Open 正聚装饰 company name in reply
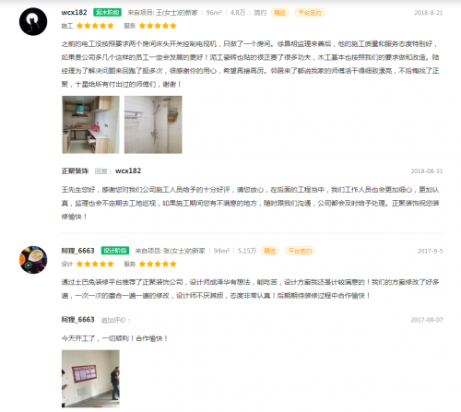461x412 pixels. point(75,171)
